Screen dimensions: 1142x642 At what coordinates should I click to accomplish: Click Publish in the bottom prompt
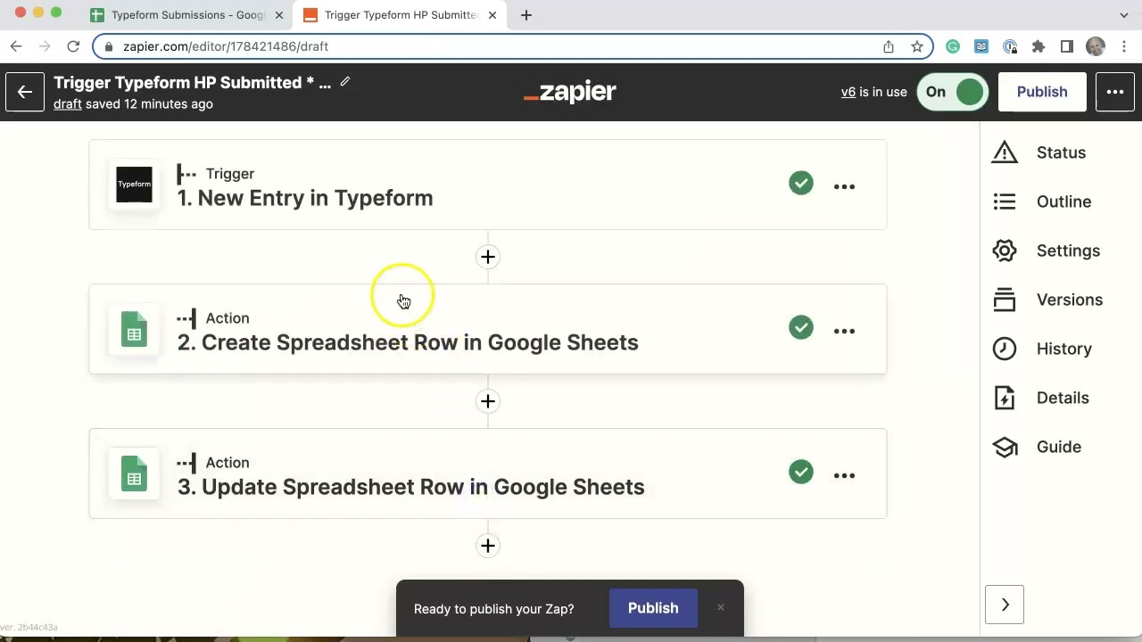point(653,608)
